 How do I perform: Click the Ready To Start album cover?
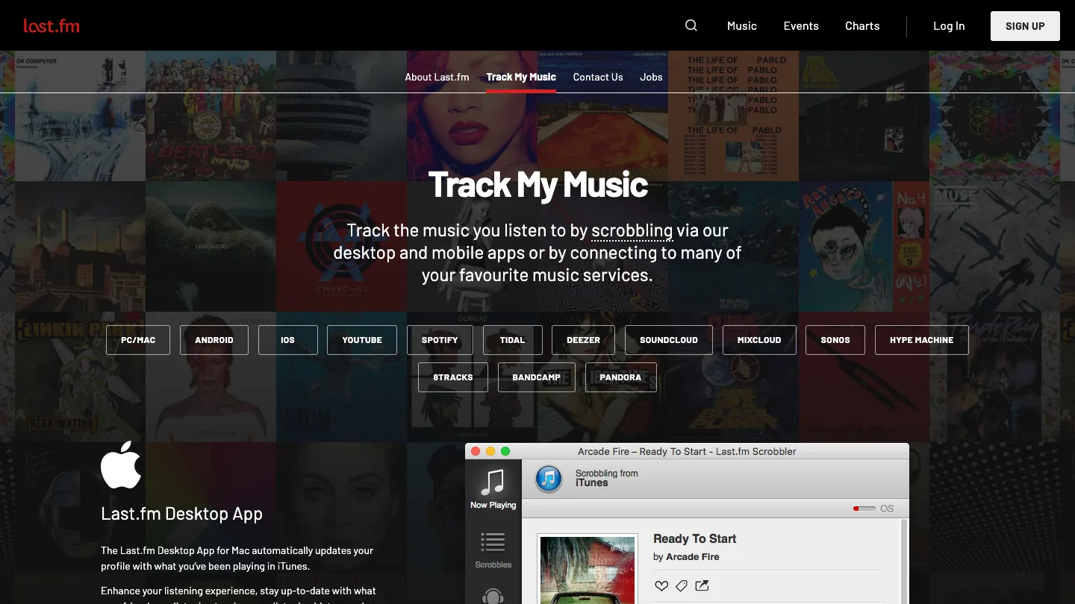(x=588, y=570)
